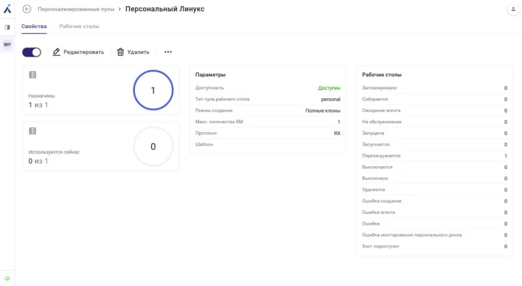Viewport: 522px width, 286px height.
Task: Switch to the Рабочие столы tab
Action: 79,27
